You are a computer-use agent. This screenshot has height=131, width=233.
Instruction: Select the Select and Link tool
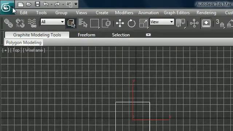(x=8, y=23)
